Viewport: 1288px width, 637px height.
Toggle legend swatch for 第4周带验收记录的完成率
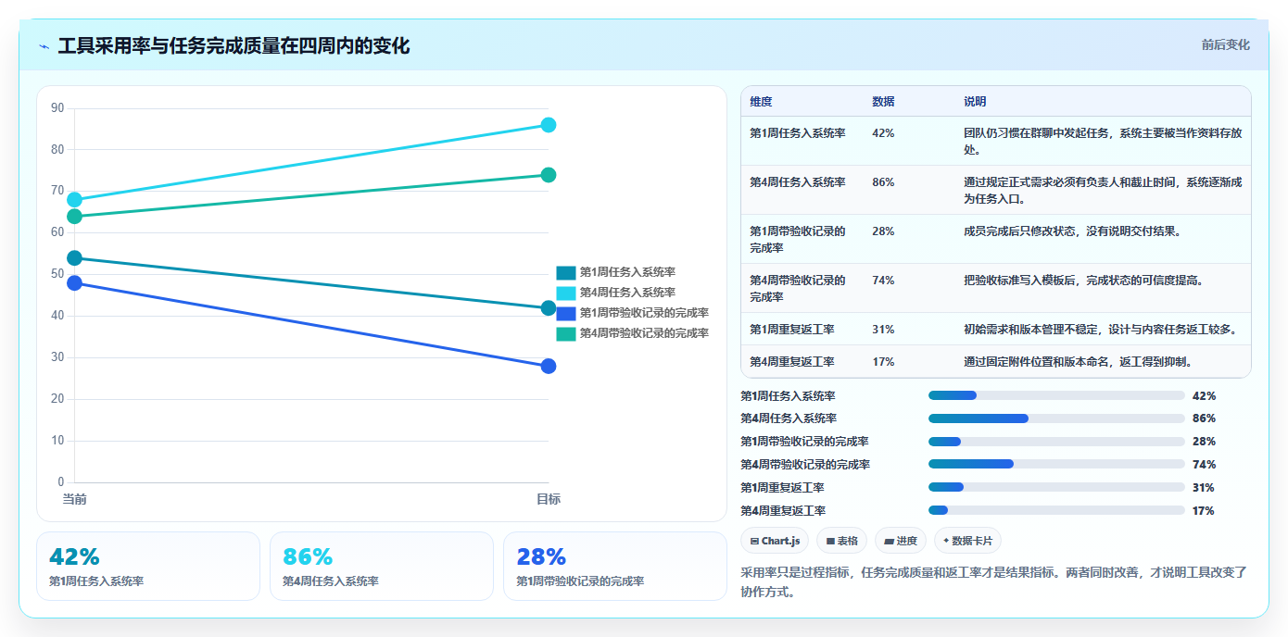[566, 333]
